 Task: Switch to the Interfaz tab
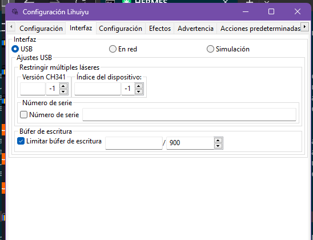click(x=81, y=28)
